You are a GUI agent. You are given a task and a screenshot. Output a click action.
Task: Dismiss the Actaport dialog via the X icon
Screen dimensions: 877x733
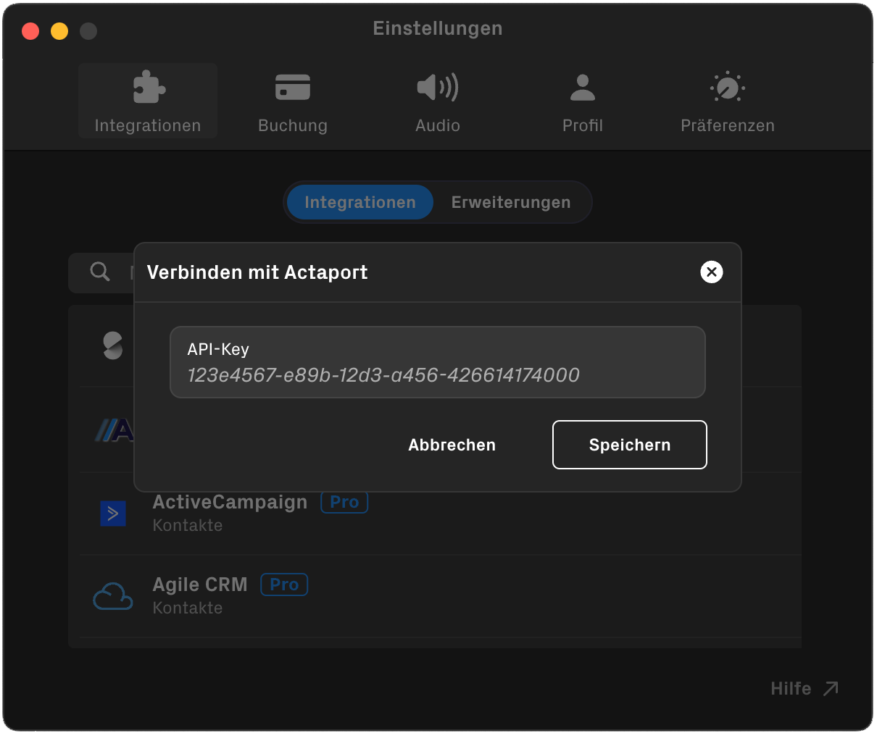712,272
